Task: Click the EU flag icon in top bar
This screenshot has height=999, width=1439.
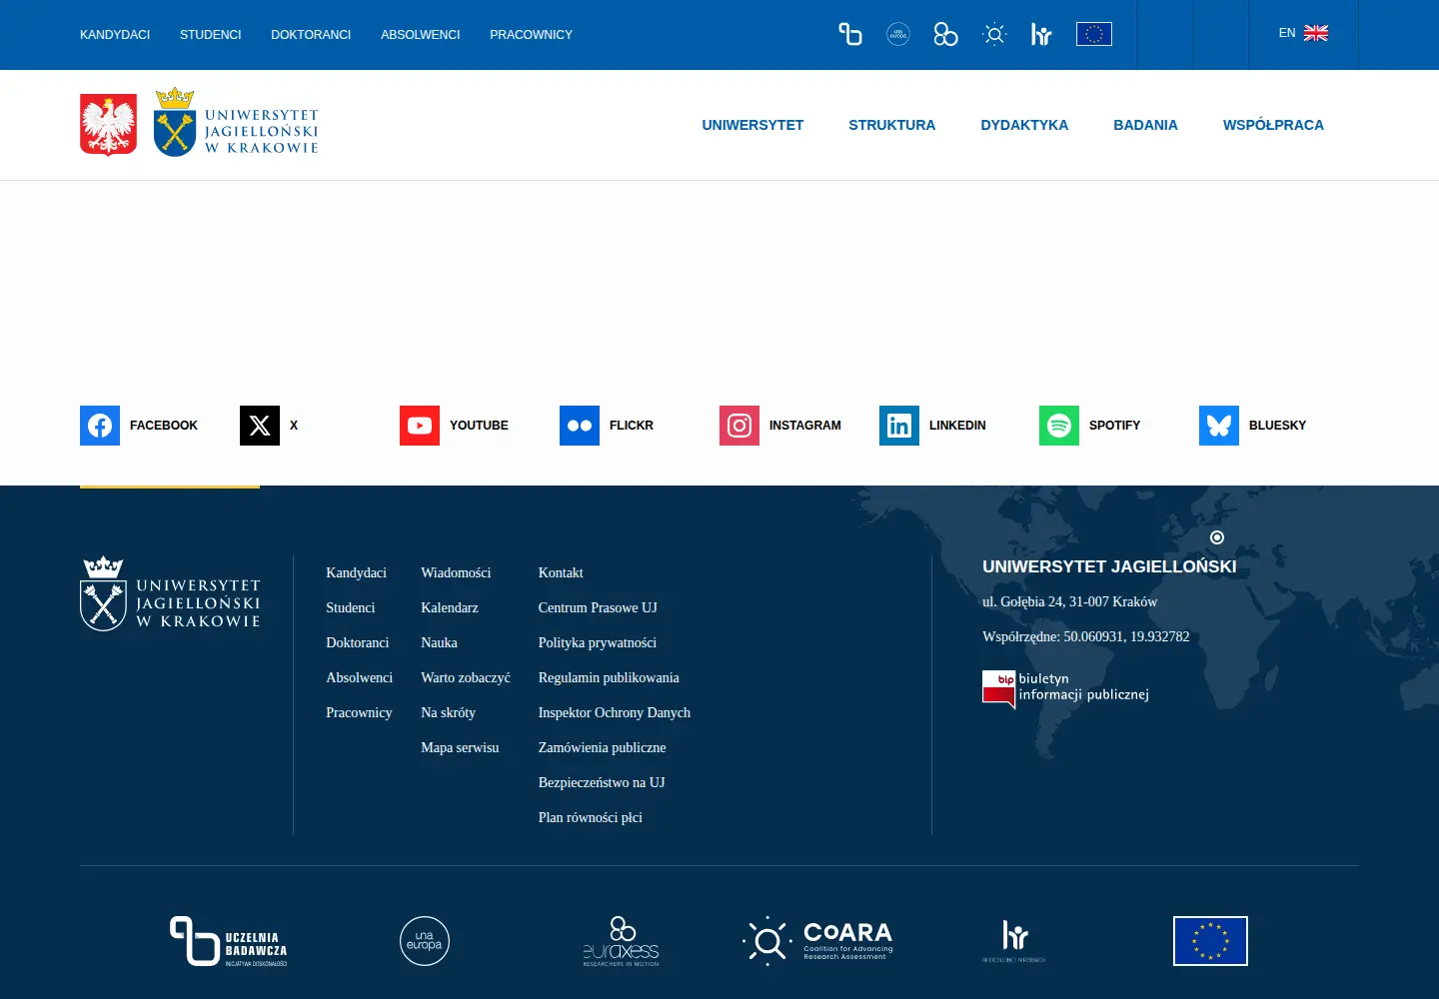Action: point(1094,34)
